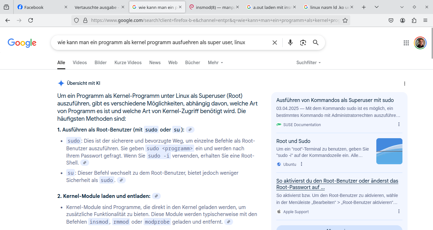Open the Firefox hamburger menu
The image size is (433, 230).
coord(425,20)
